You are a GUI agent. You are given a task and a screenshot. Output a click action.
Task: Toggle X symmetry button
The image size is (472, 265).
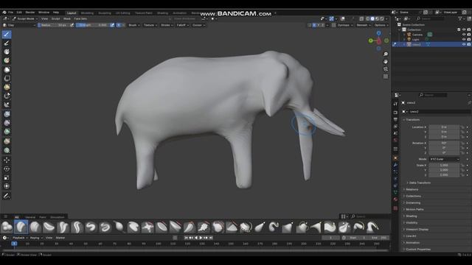tap(314, 25)
